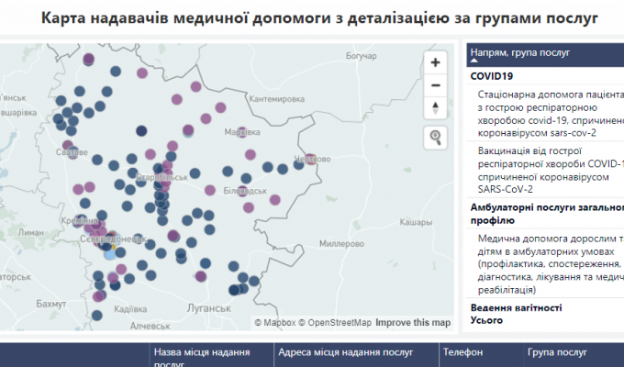Zoom out on the map
Image resolution: width=624 pixels, height=367 pixels.
pyautogui.click(x=435, y=85)
